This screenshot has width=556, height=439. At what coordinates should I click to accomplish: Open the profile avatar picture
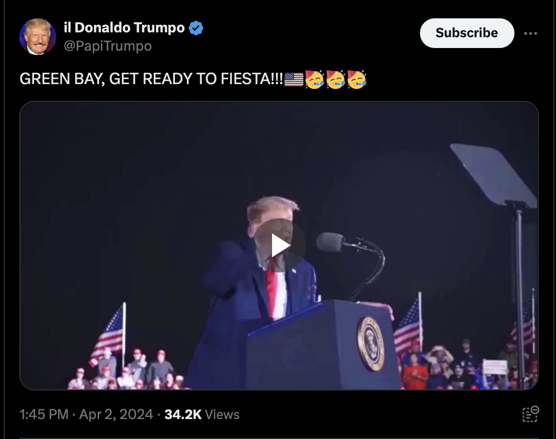coord(38,37)
